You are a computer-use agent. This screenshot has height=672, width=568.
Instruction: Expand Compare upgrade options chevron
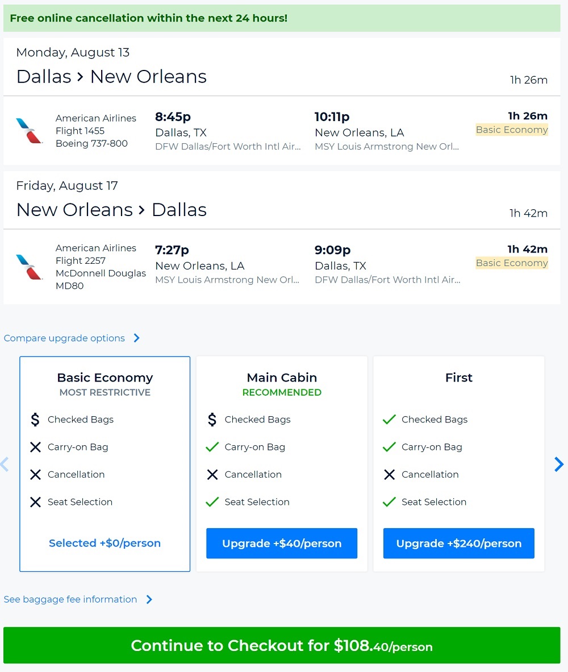(136, 338)
